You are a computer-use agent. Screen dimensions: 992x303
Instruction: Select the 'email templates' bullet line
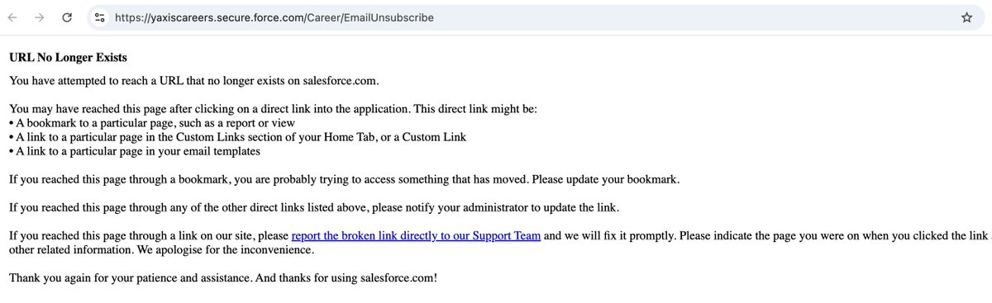[x=135, y=151]
